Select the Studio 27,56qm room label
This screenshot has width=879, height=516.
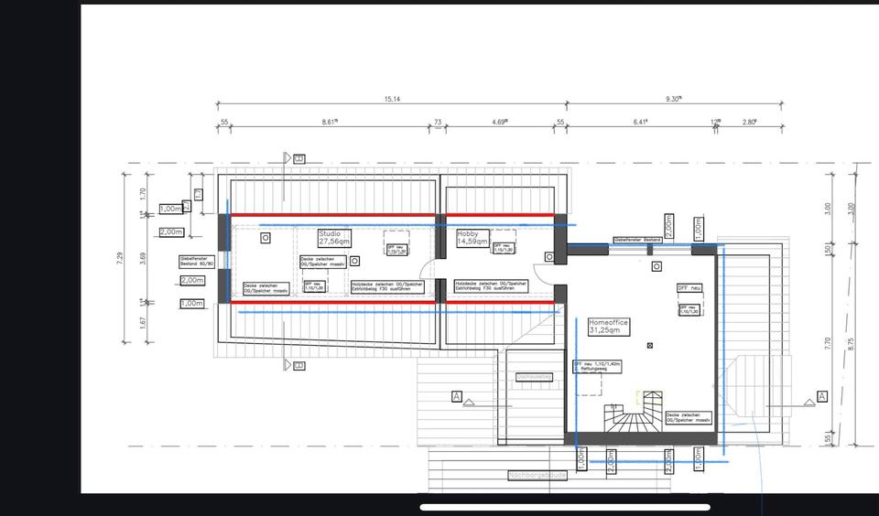[x=334, y=238]
